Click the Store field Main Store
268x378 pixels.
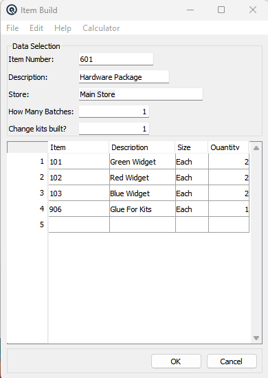pos(141,94)
